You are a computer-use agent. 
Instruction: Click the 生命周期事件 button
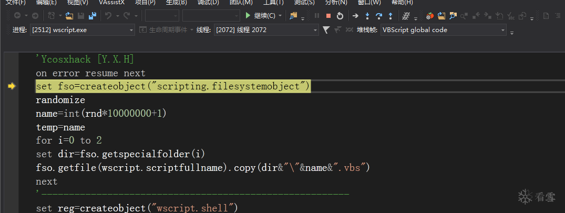pos(166,30)
